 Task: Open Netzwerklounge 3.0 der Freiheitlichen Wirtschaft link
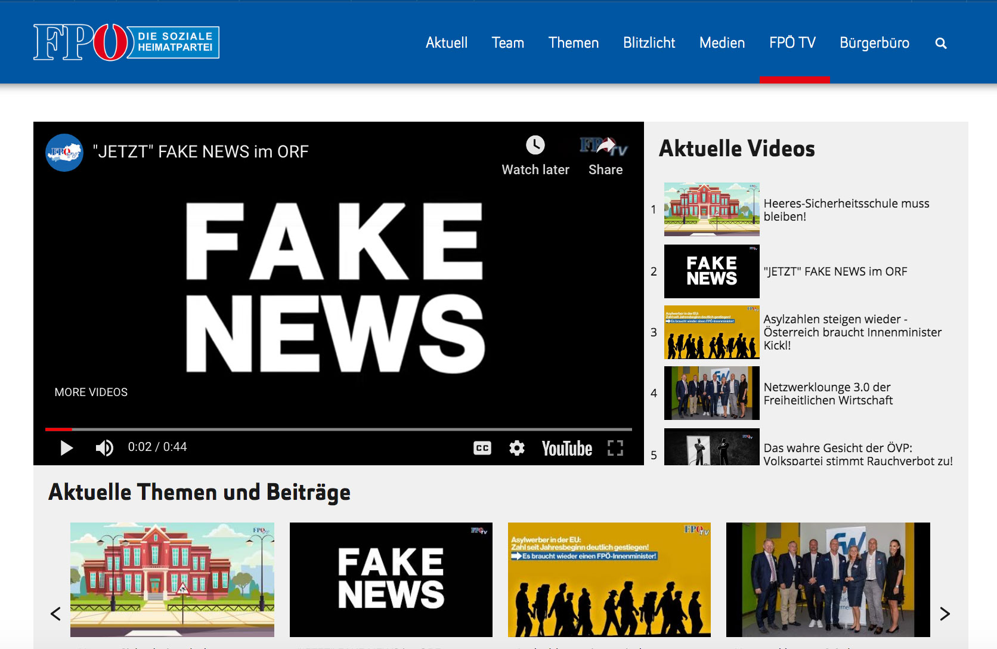pos(828,394)
